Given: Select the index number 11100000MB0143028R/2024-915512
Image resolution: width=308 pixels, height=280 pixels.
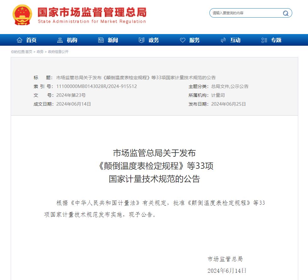Looking at the screenshot, I should 97,86.
